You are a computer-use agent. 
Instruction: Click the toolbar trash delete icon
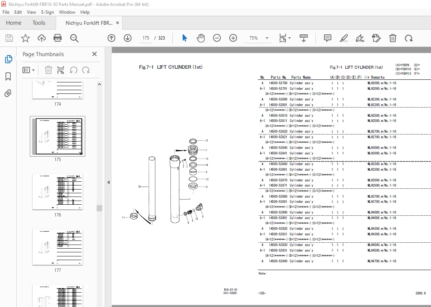pos(393,38)
